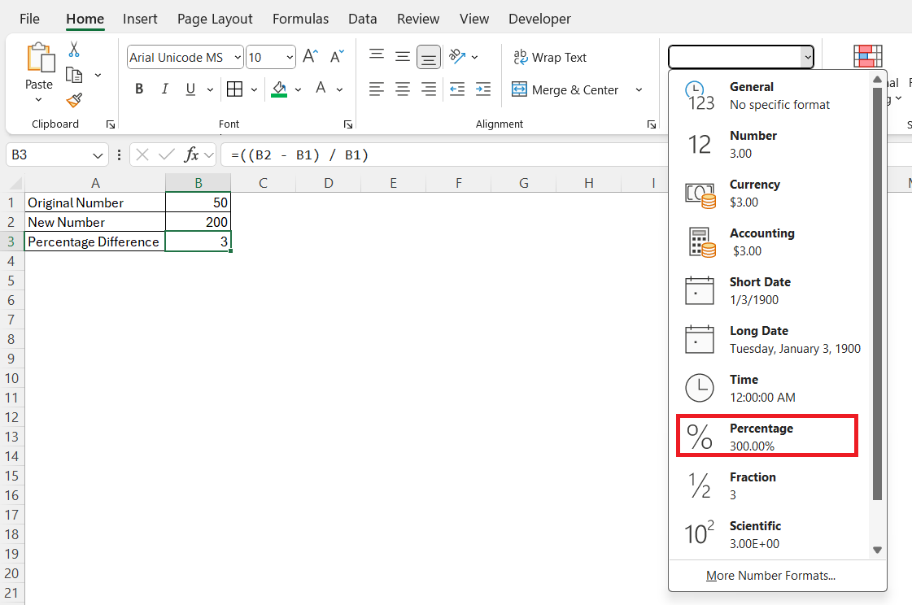Expand the font color options arrow

click(340, 89)
